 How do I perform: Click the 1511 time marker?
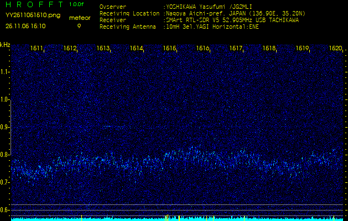[37, 49]
